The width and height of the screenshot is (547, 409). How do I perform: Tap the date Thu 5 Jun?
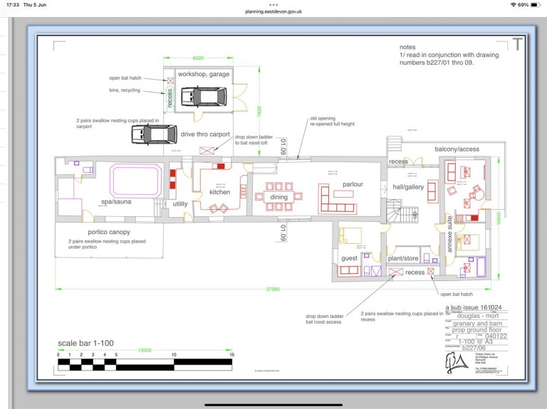pos(35,5)
